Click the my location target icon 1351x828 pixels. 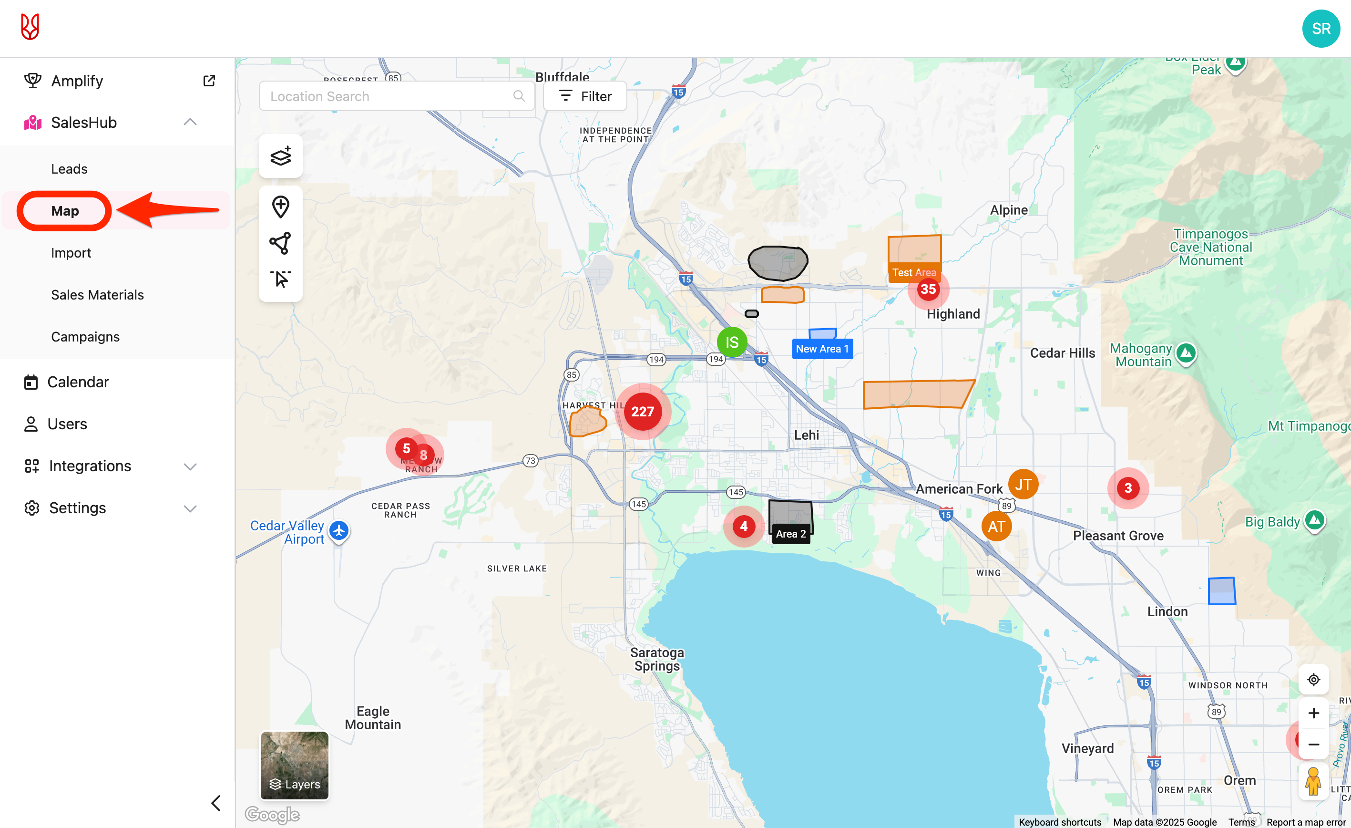pyautogui.click(x=1313, y=680)
